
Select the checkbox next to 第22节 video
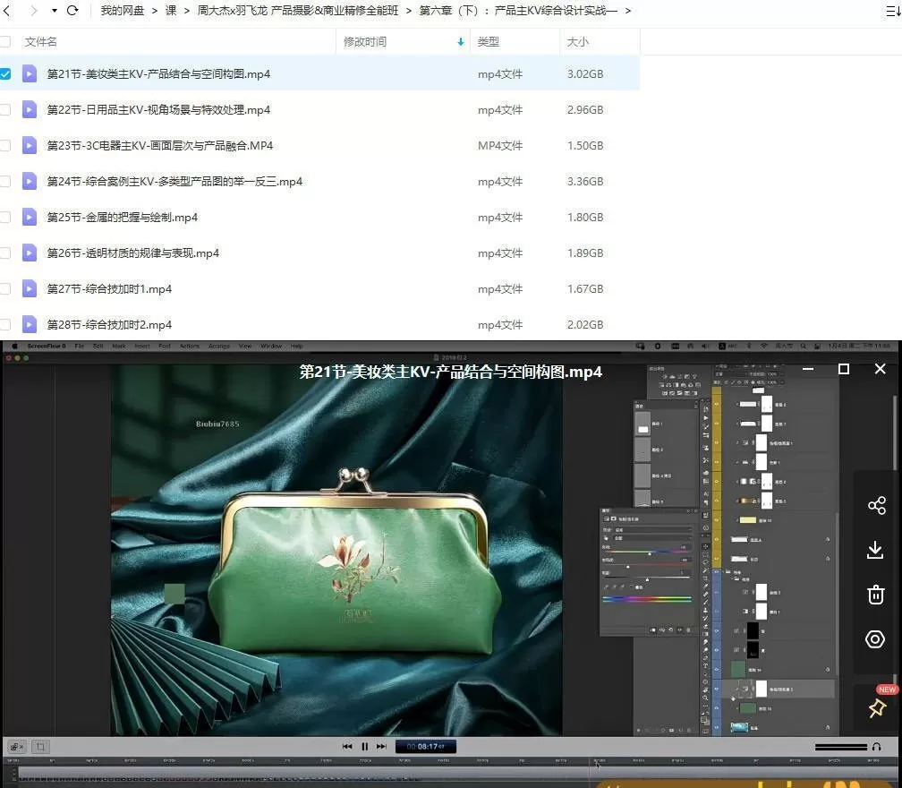coord(5,110)
